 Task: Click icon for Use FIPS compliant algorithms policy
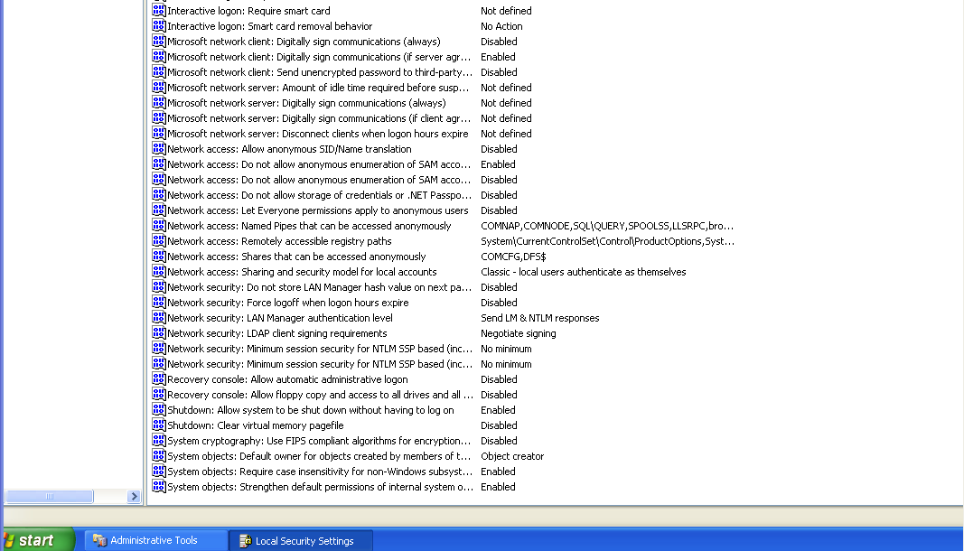click(x=159, y=441)
